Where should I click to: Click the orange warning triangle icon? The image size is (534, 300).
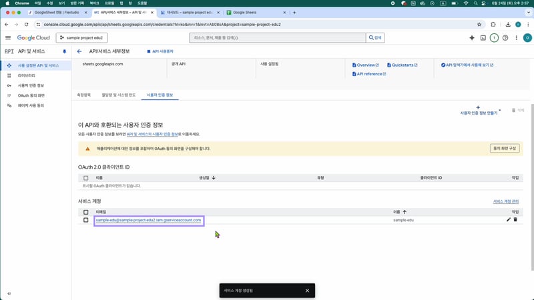point(87,149)
